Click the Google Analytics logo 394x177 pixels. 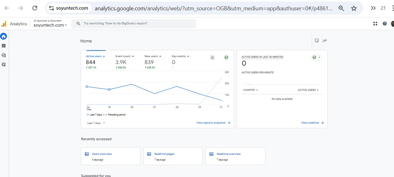[4, 24]
